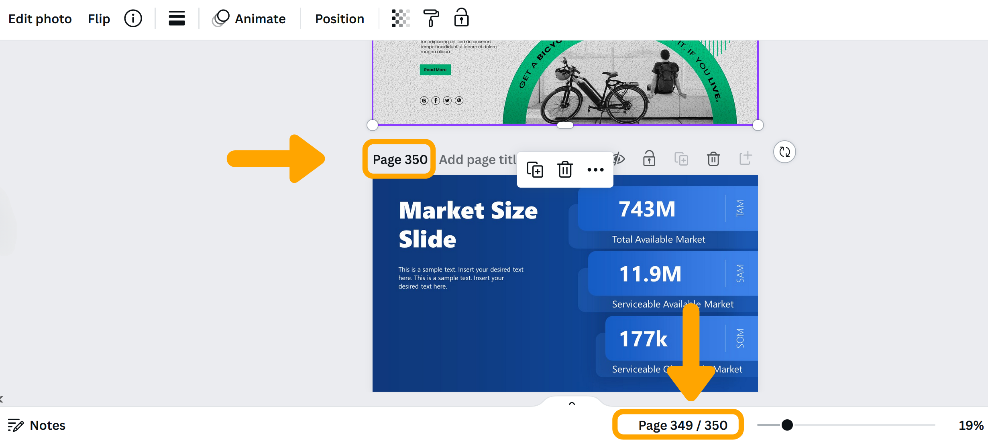Select the TAM vertical label
Viewport: 988px width, 441px height.
(x=740, y=208)
